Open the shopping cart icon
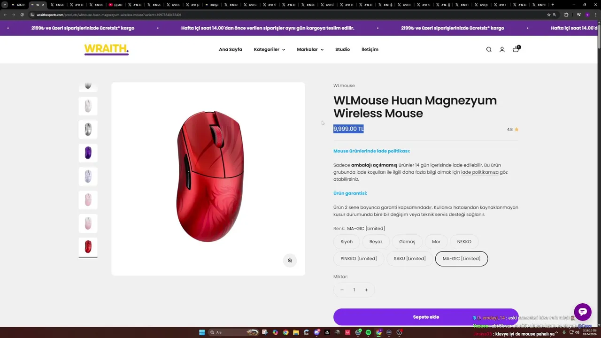This screenshot has width=601, height=338. (516, 49)
